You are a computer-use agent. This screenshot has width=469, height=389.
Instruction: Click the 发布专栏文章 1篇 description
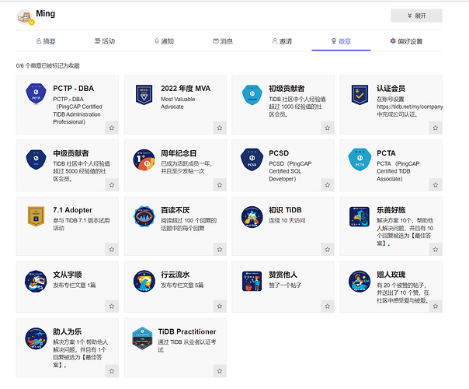[75, 285]
